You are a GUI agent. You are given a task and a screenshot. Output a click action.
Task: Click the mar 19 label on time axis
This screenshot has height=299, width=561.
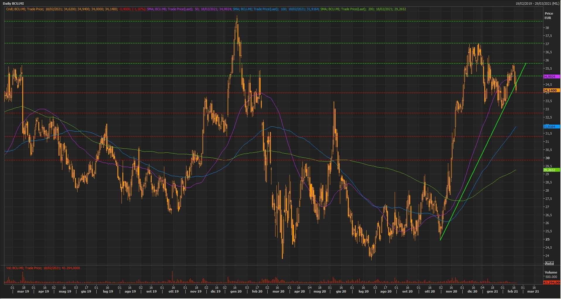(23, 291)
